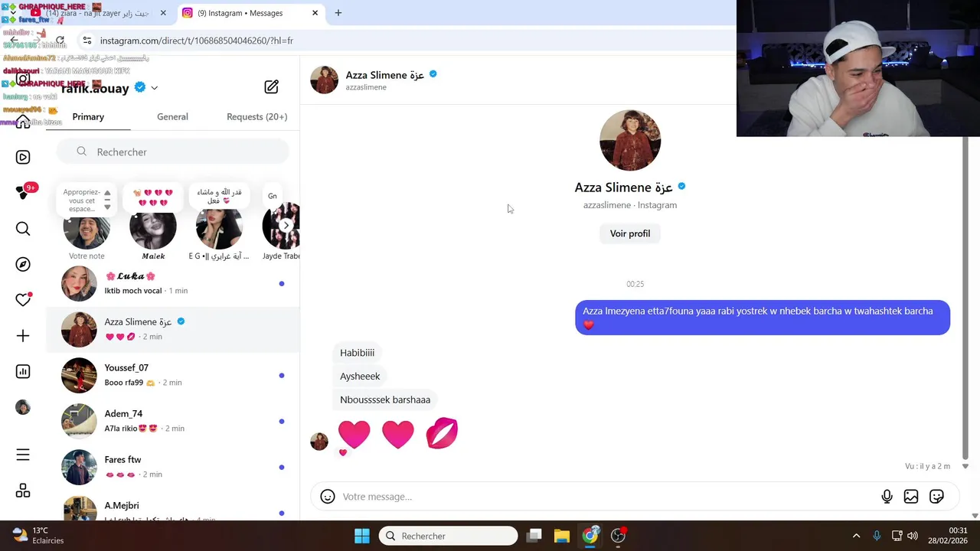Open Chrome from the taskbar
Viewport: 980px width, 551px height.
pyautogui.click(x=590, y=536)
